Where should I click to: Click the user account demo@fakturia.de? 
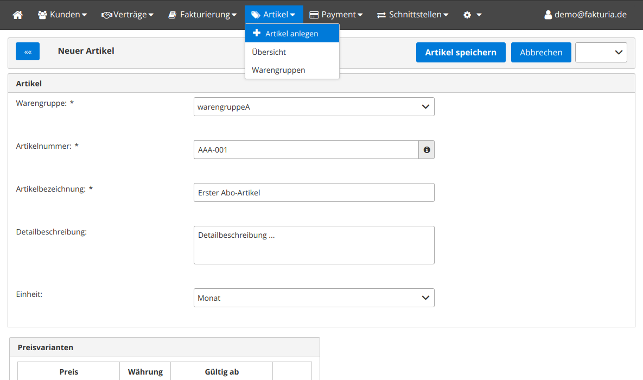[x=585, y=15]
